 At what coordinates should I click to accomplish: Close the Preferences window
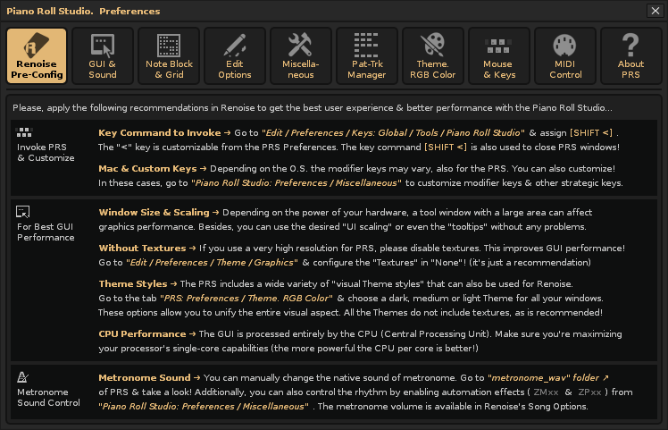click(655, 11)
